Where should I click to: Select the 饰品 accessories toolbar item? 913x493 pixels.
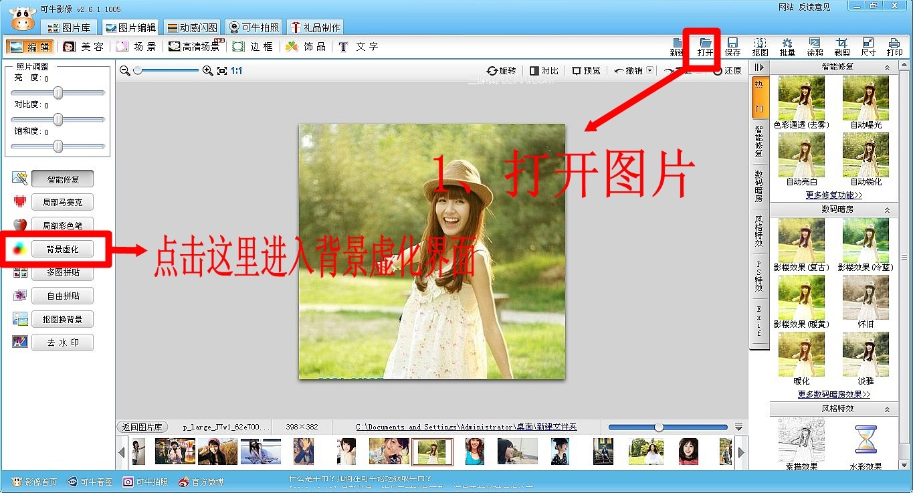(306, 47)
